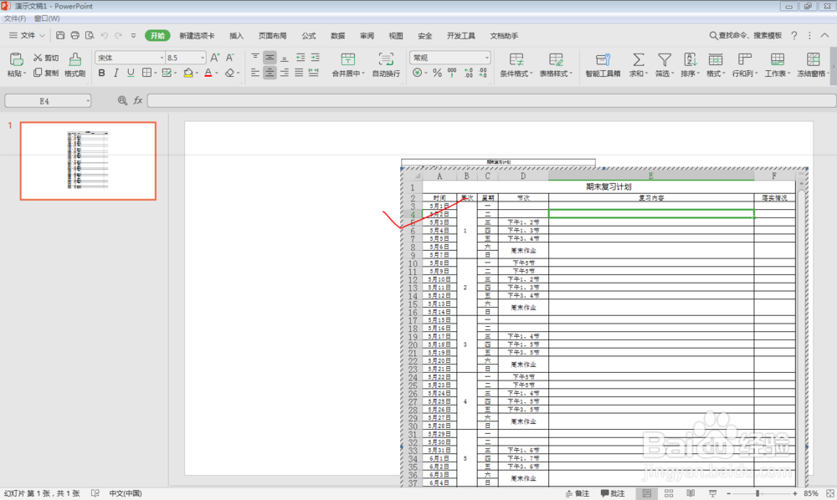Expand quick access toolbar customize arrow
The image size is (837, 500).
[x=133, y=36]
